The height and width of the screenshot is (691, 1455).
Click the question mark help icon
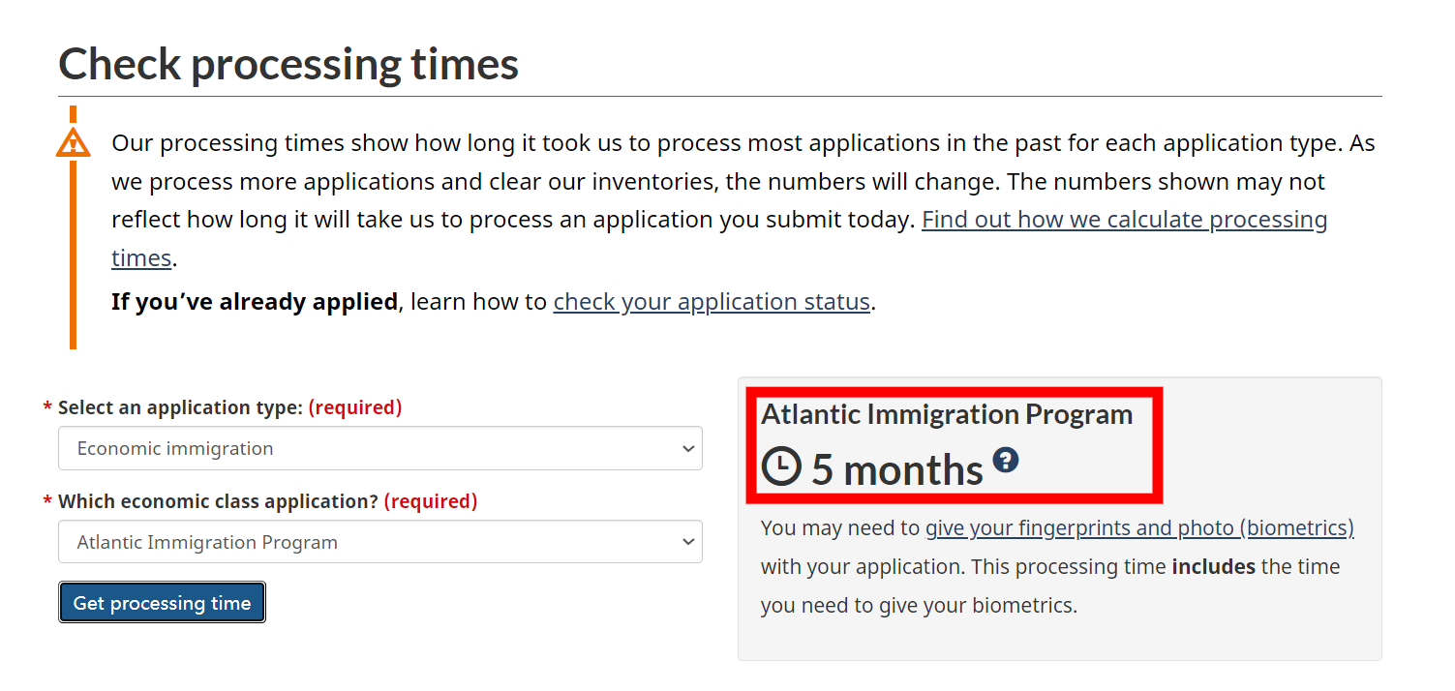coord(1006,460)
